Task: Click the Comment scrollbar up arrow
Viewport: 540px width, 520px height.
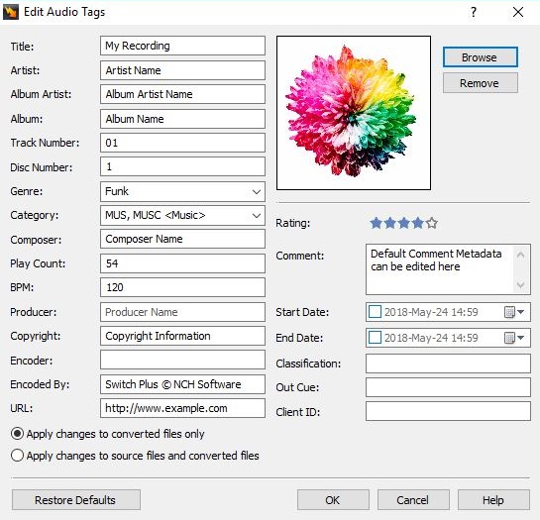Action: click(x=521, y=256)
